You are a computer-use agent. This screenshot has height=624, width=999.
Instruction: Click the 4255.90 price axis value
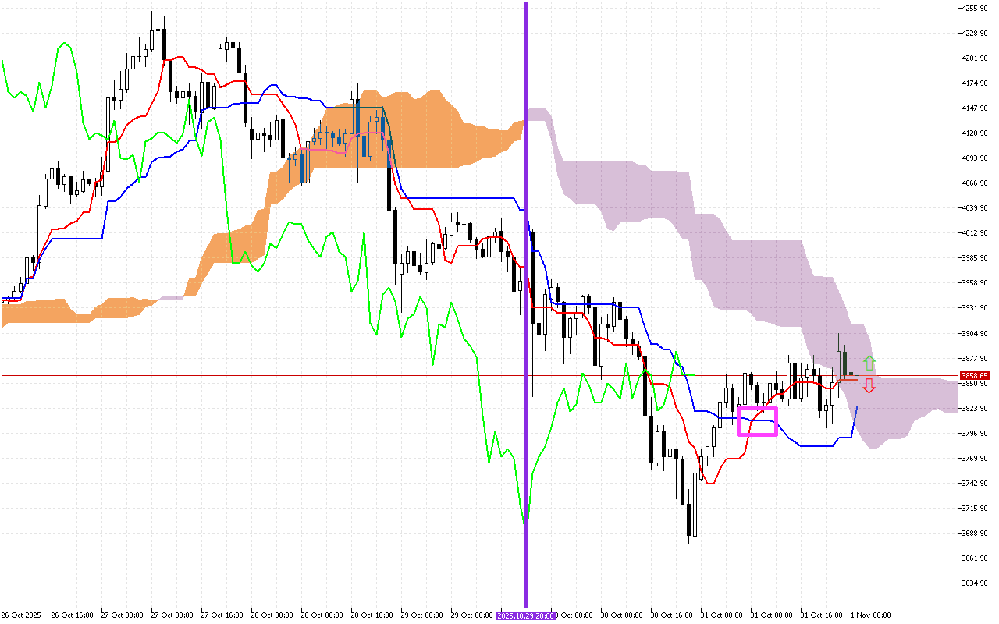coord(973,9)
